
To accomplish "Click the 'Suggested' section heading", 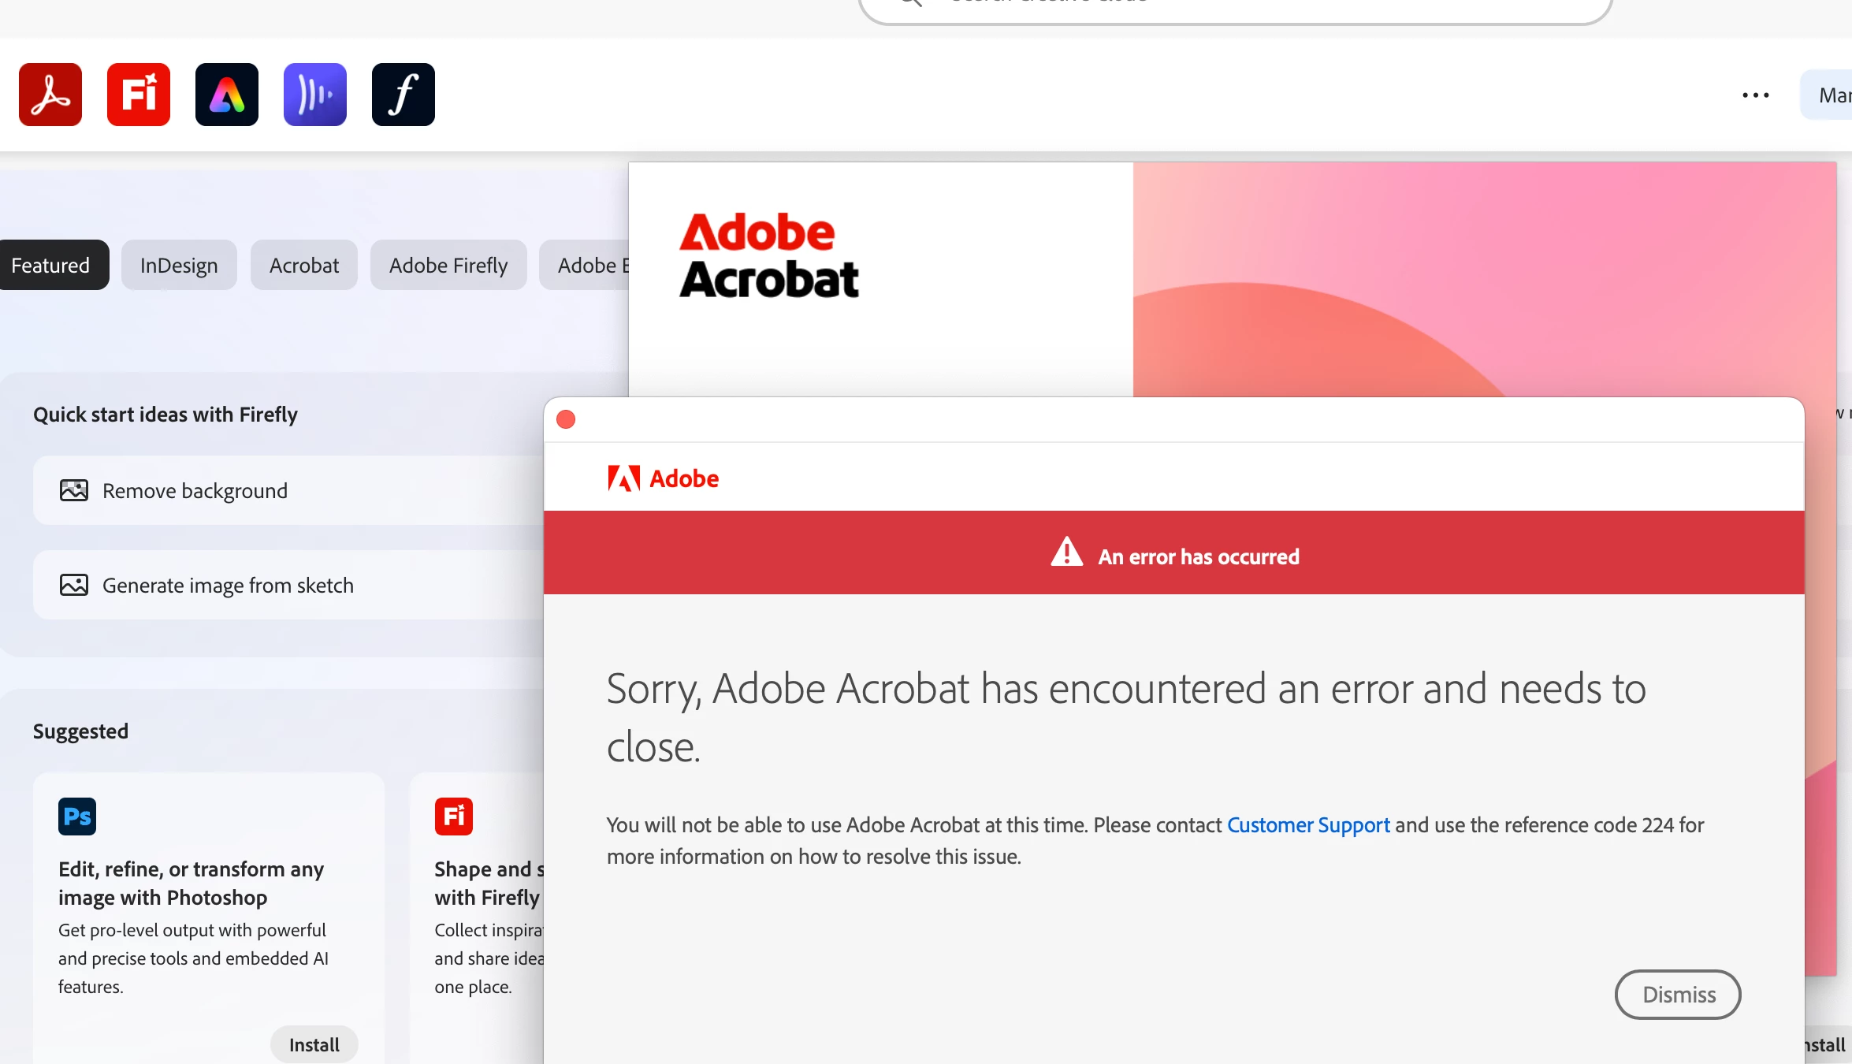I will pyautogui.click(x=80, y=731).
